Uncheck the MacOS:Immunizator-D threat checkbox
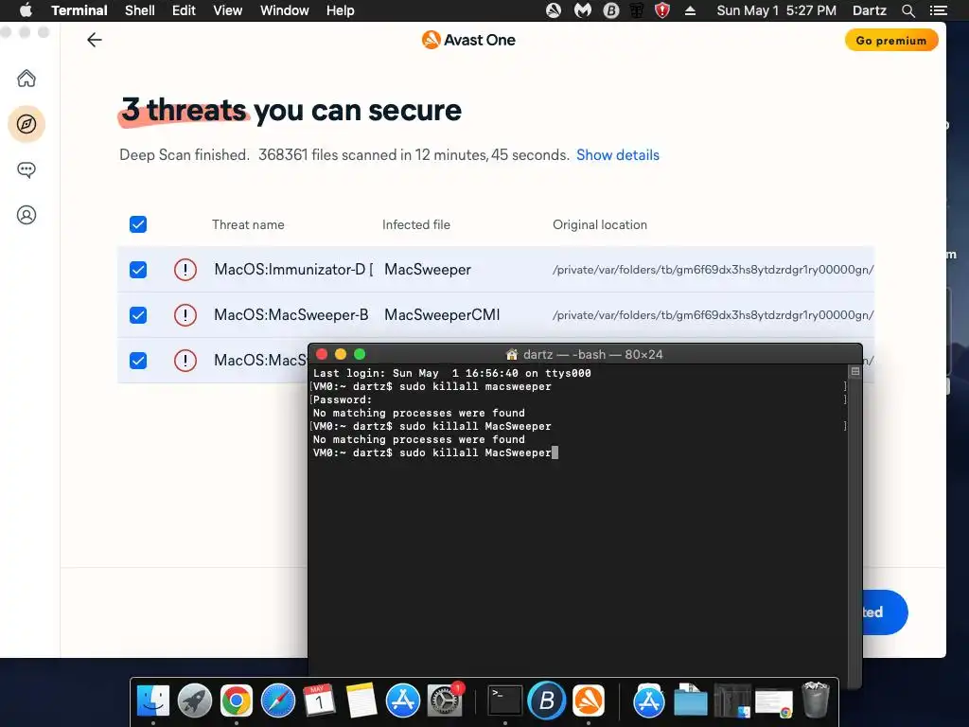Viewport: 969px width, 727px height. pos(138,270)
